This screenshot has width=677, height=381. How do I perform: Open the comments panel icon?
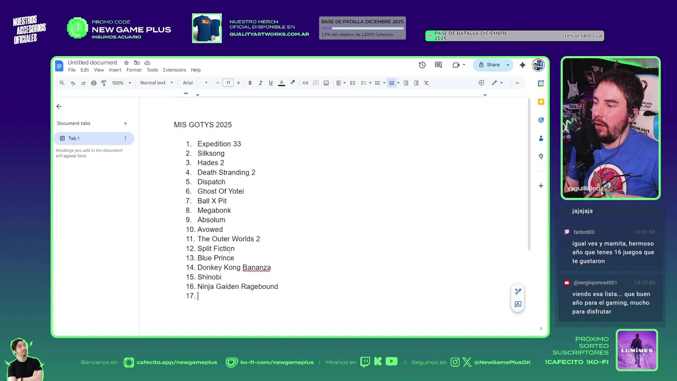(438, 65)
